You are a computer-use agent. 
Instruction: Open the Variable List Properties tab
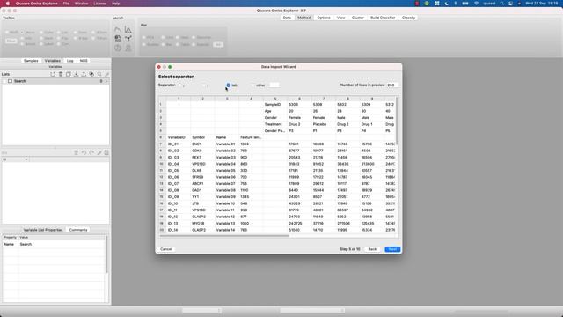coord(43,230)
